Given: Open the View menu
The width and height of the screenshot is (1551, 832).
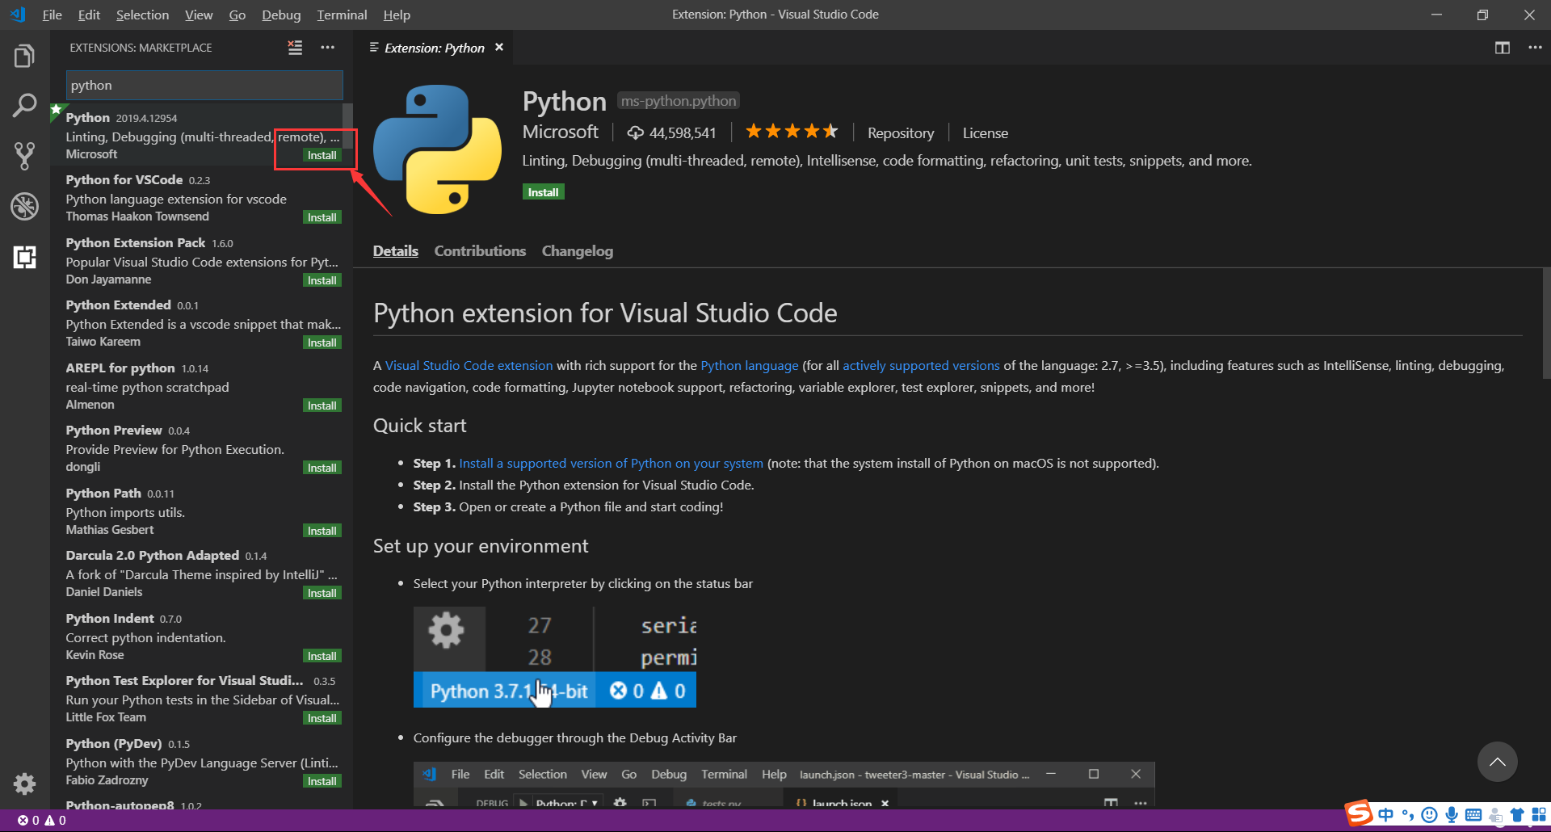Looking at the screenshot, I should [x=199, y=15].
